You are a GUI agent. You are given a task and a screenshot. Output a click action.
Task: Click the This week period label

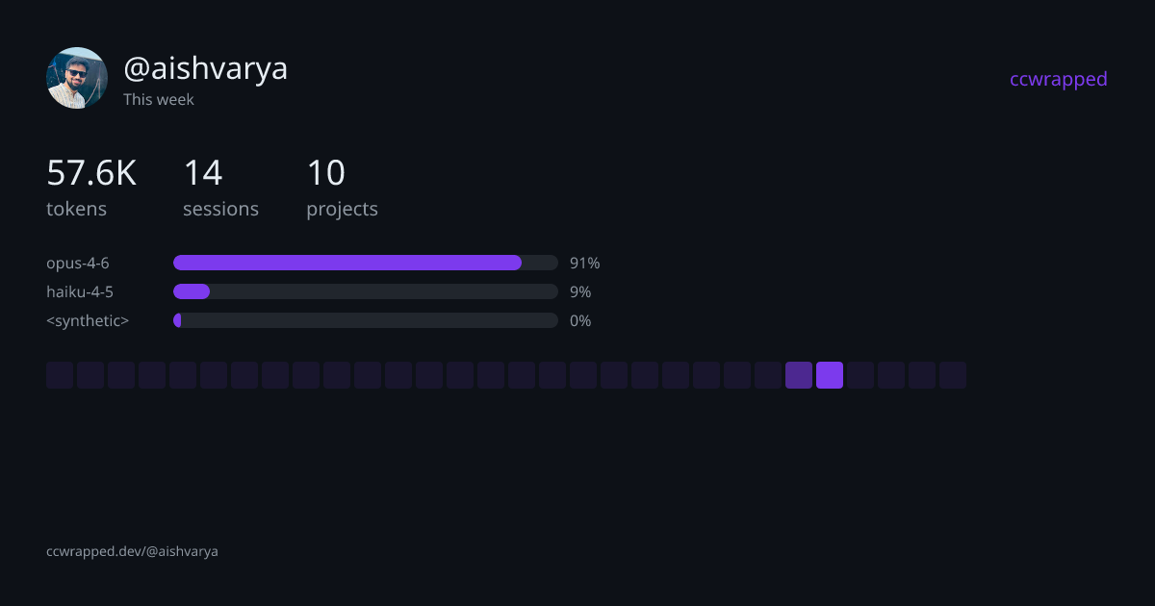point(159,99)
